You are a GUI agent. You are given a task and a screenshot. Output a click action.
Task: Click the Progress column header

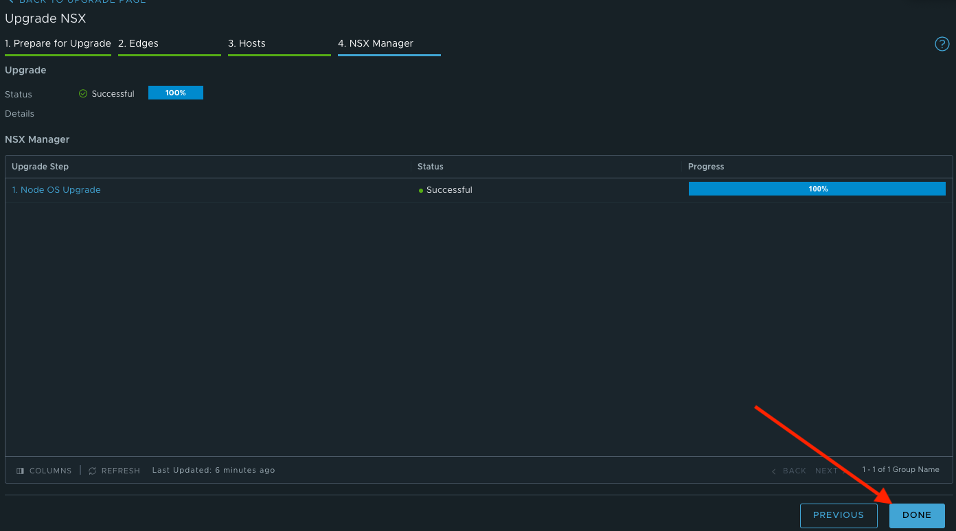(706, 167)
